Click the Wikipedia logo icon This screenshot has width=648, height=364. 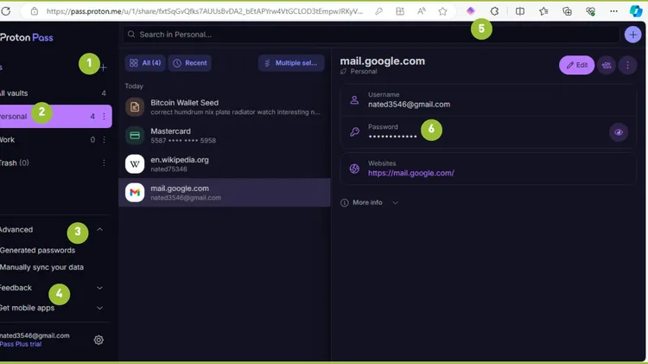coord(135,164)
